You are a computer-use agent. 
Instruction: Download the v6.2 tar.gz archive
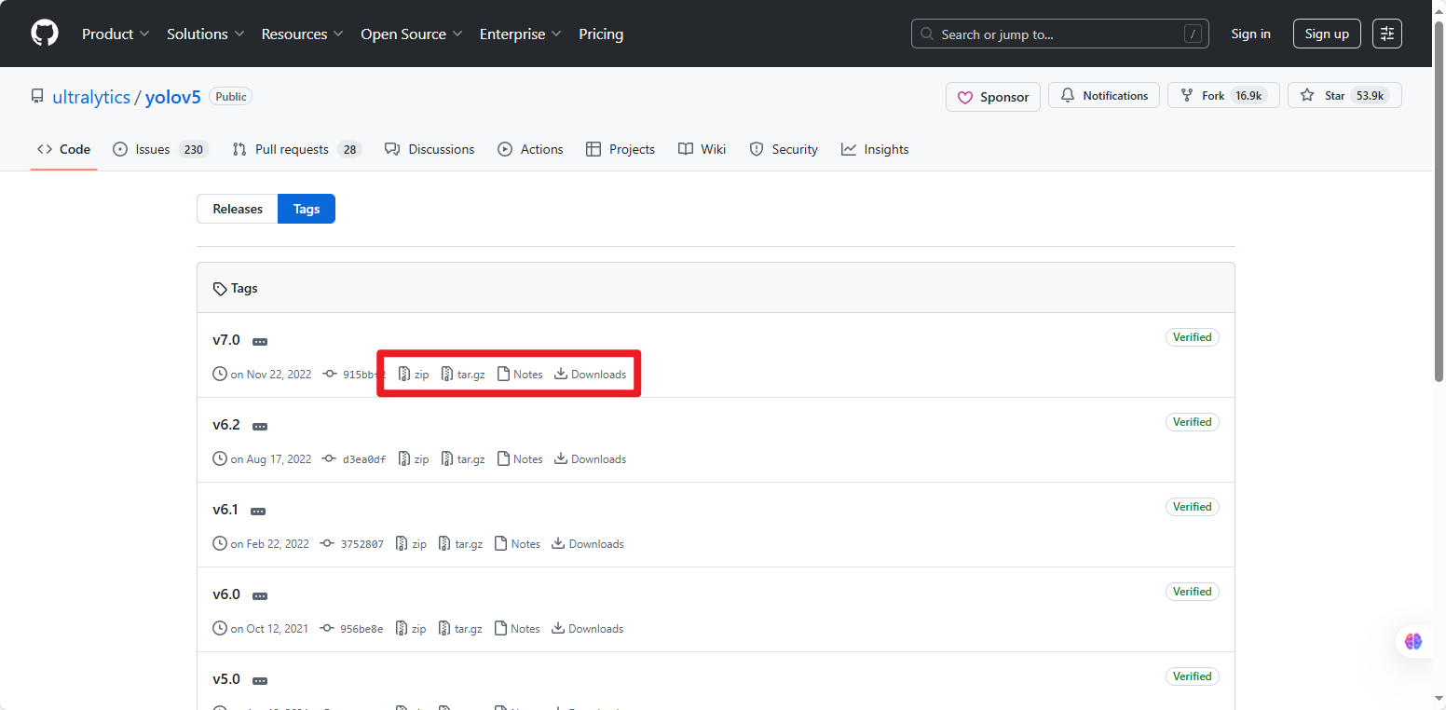(x=463, y=459)
